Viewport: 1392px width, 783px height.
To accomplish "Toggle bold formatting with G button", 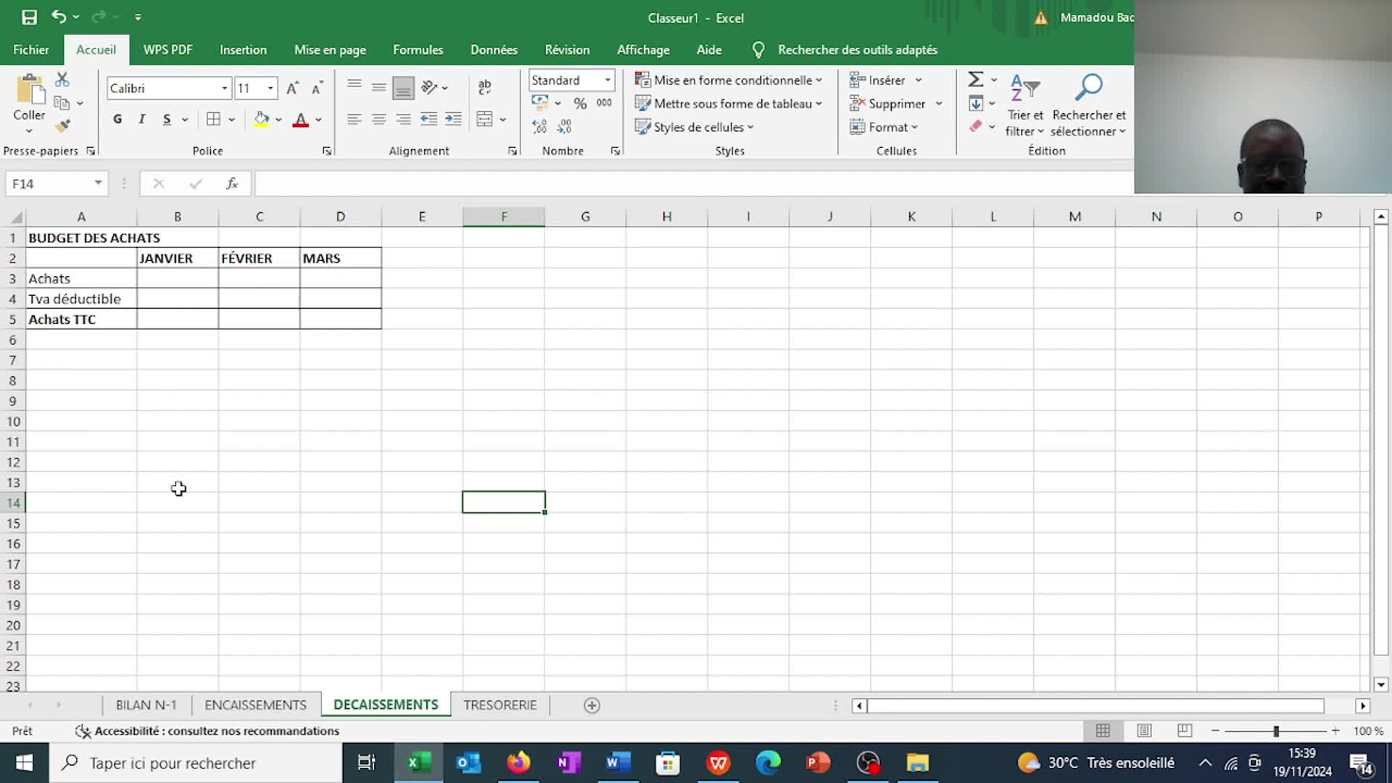I will tap(117, 120).
